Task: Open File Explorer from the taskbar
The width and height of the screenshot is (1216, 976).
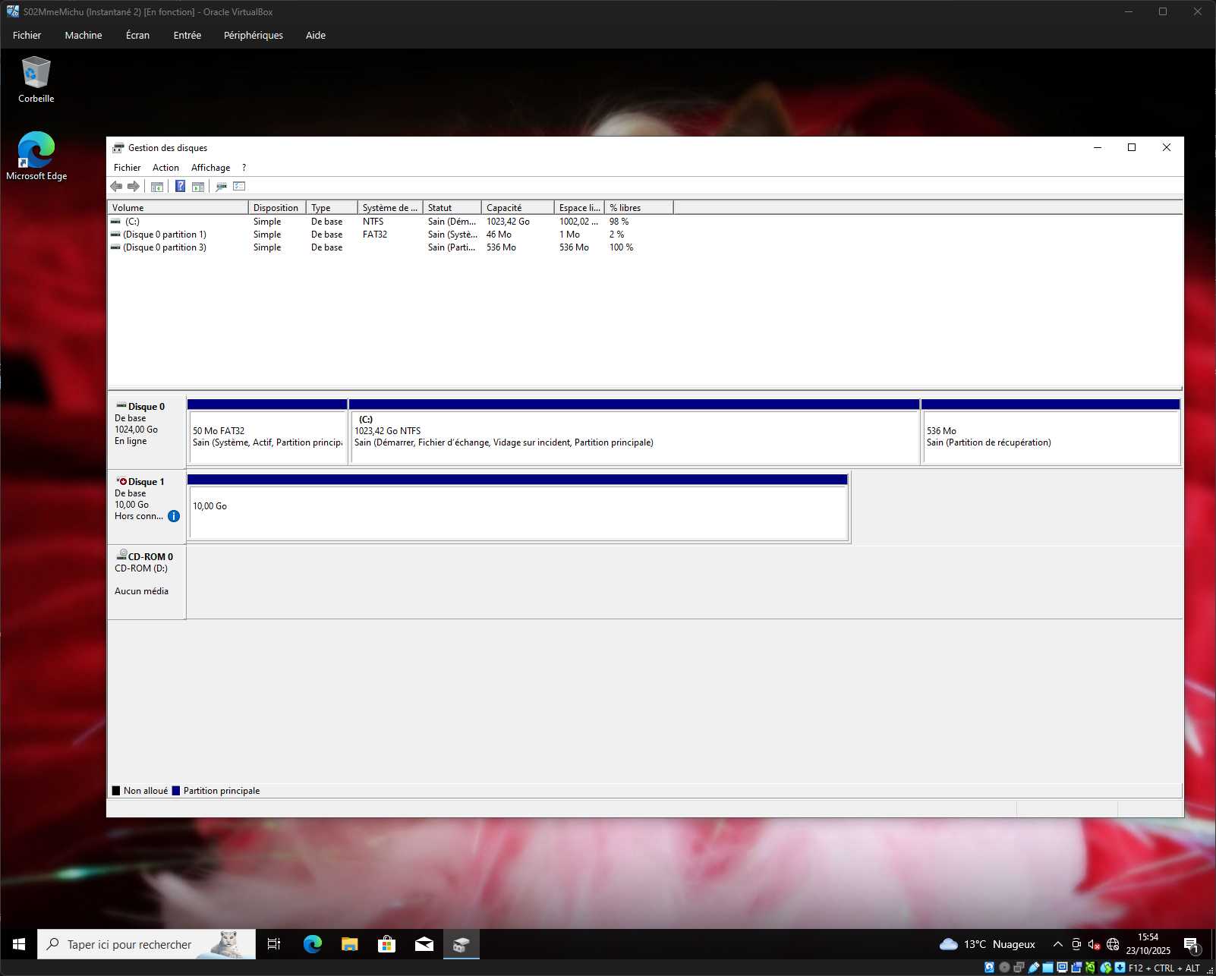Action: [349, 944]
